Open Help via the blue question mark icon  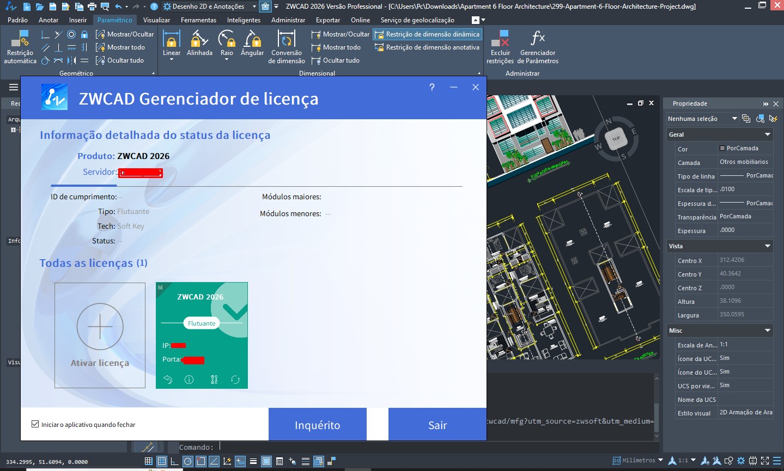tap(154, 7)
